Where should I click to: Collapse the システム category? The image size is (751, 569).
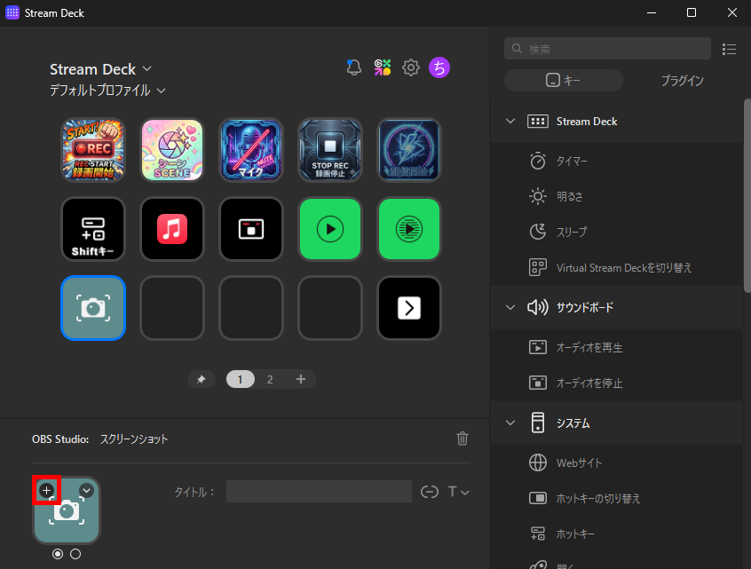510,423
